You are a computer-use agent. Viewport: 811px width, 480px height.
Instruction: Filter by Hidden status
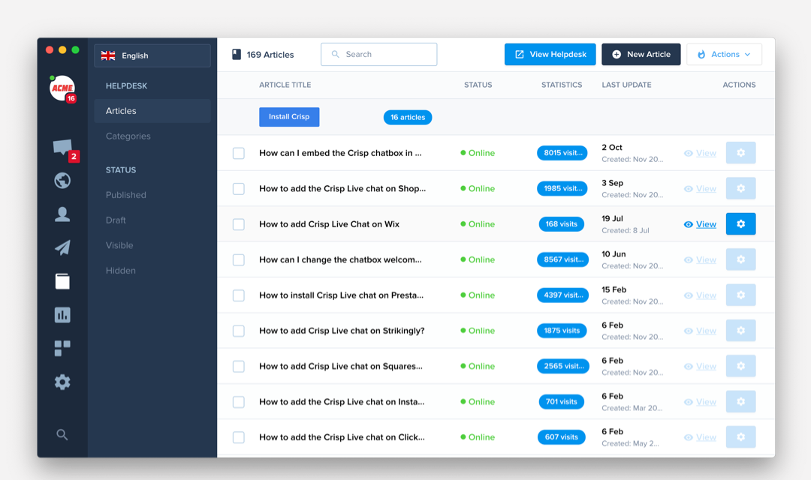coord(120,270)
